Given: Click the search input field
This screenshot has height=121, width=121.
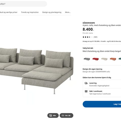Looking at the screenshot, I should click(23, 4).
